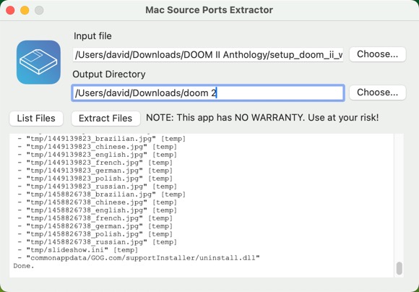Select log line tmp/1458826738_english.jpg

(x=98, y=210)
